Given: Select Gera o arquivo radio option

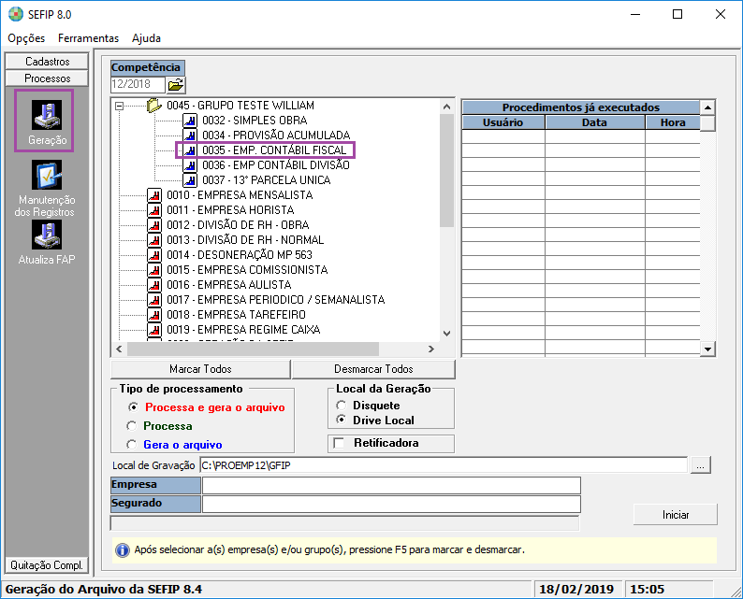Looking at the screenshot, I should tap(132, 445).
